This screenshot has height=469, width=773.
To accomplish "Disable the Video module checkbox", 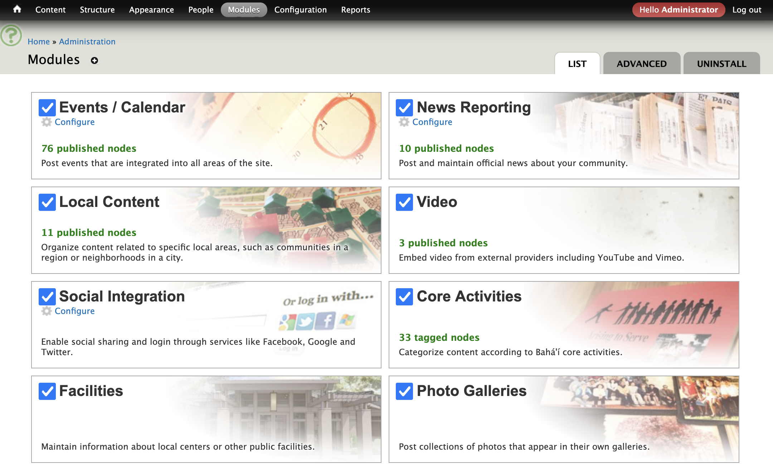I will (x=404, y=202).
